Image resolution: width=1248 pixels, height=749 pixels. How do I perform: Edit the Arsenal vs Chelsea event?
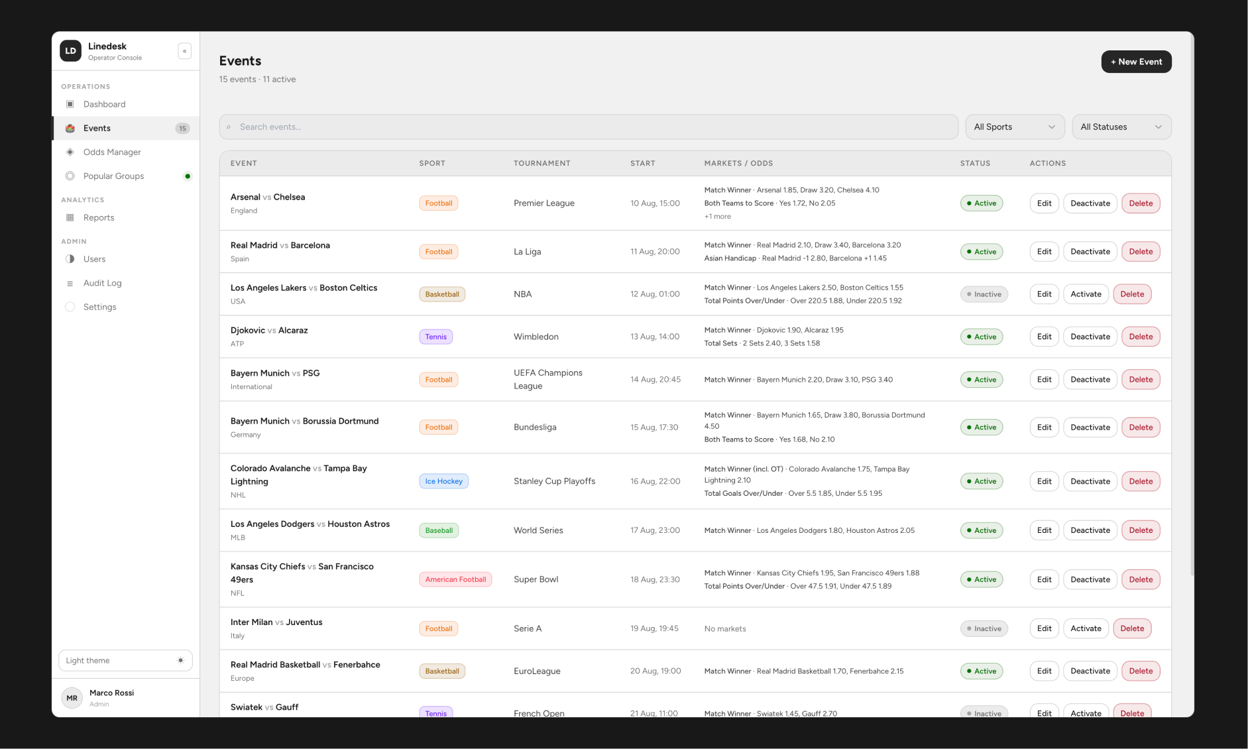[1044, 203]
